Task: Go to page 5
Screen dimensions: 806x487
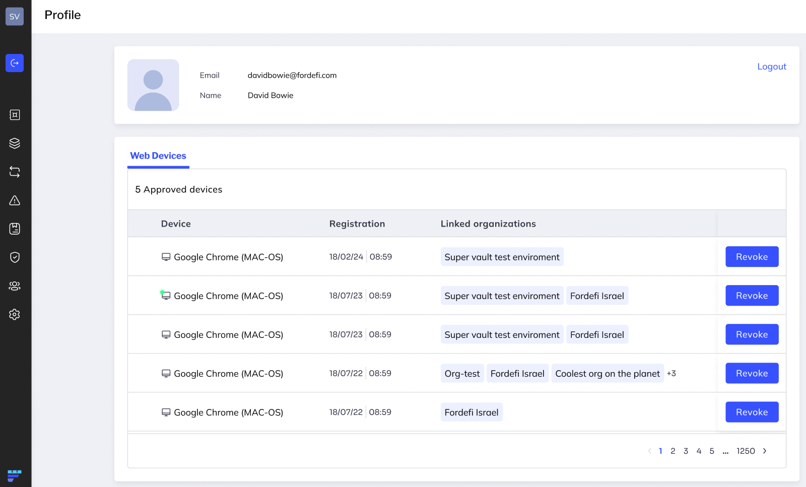Action: click(712, 451)
